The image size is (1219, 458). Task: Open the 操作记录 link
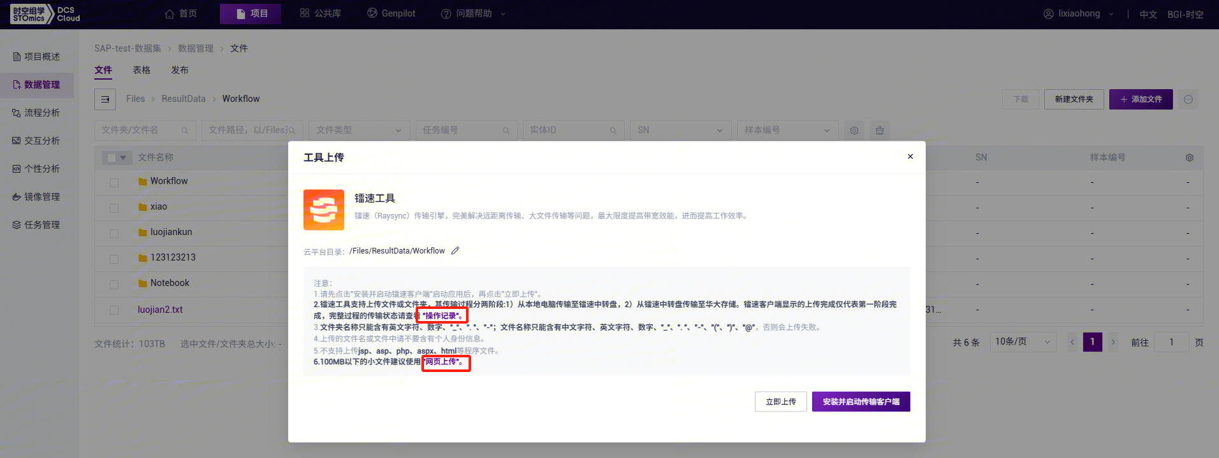pos(441,316)
